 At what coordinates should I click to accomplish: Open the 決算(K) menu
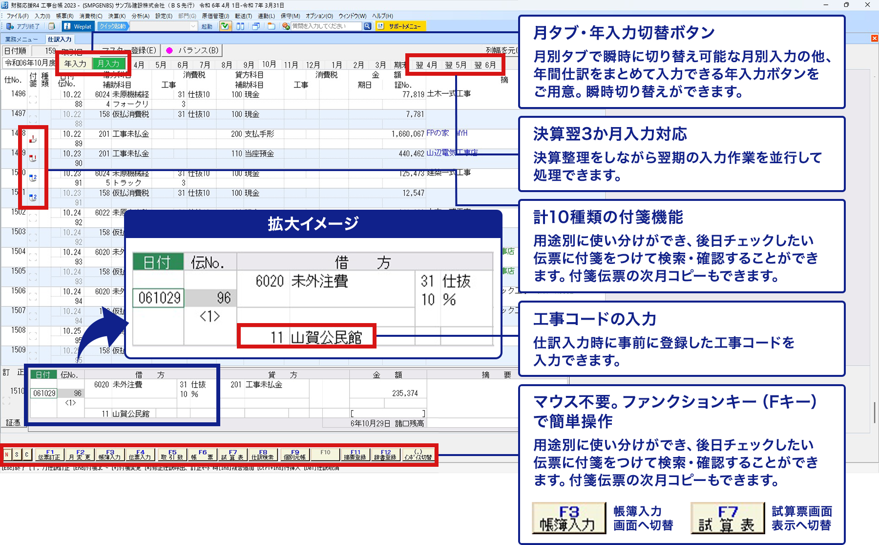(x=117, y=16)
